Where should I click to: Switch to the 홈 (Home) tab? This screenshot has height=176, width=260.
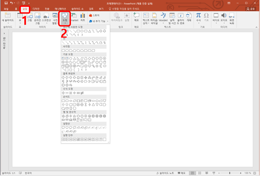[x=16, y=9]
